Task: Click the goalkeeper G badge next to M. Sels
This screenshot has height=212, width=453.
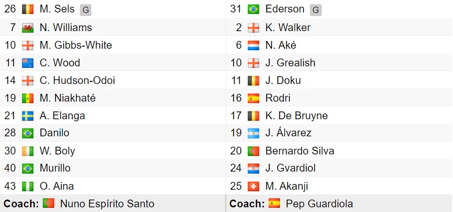Action: pos(86,10)
